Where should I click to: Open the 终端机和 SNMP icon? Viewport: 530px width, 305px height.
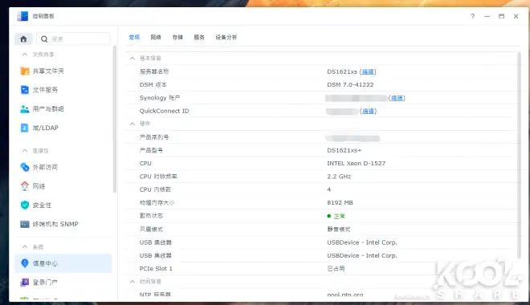(x=25, y=224)
